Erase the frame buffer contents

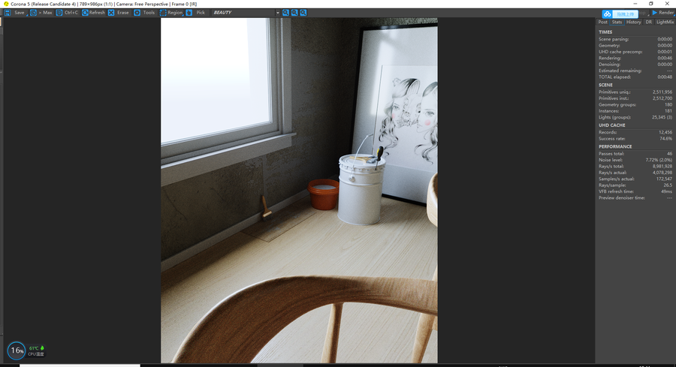coord(119,13)
